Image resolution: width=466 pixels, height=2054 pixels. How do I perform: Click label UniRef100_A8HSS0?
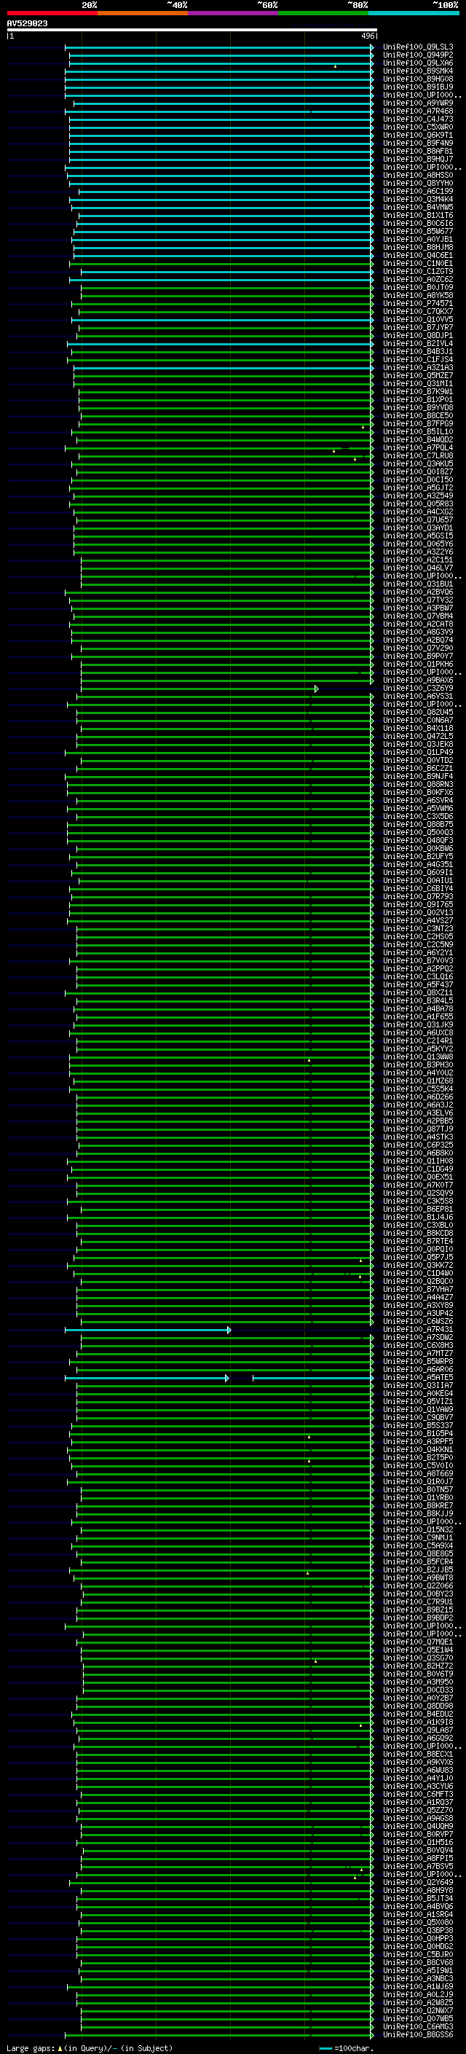(x=417, y=176)
